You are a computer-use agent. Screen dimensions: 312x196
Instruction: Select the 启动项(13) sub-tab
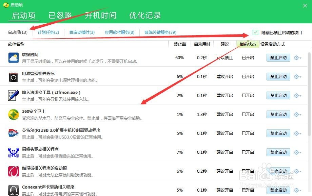tap(18, 32)
